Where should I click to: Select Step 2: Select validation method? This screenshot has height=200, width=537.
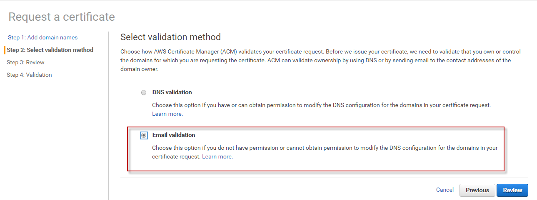pyautogui.click(x=50, y=50)
